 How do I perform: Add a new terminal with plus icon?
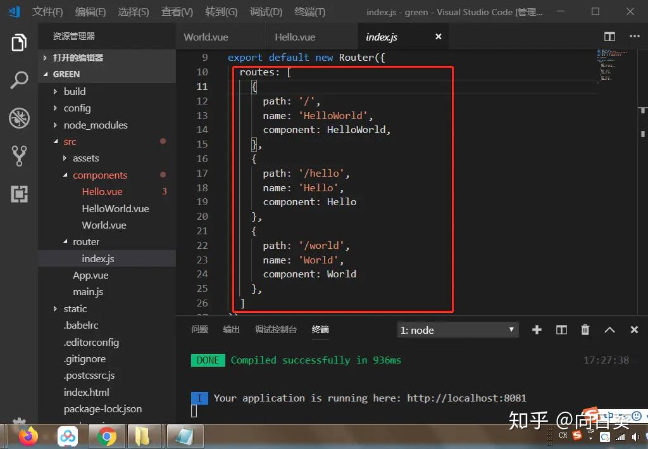coord(537,329)
